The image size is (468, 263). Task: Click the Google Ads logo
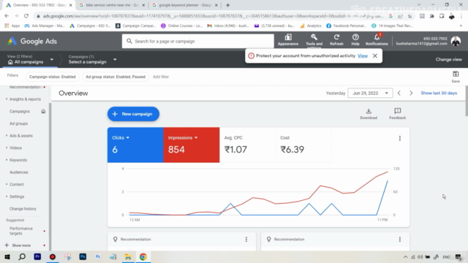pyautogui.click(x=32, y=41)
